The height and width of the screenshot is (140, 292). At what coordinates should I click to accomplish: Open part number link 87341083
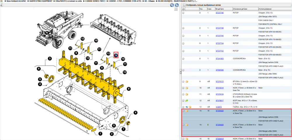click(220, 59)
